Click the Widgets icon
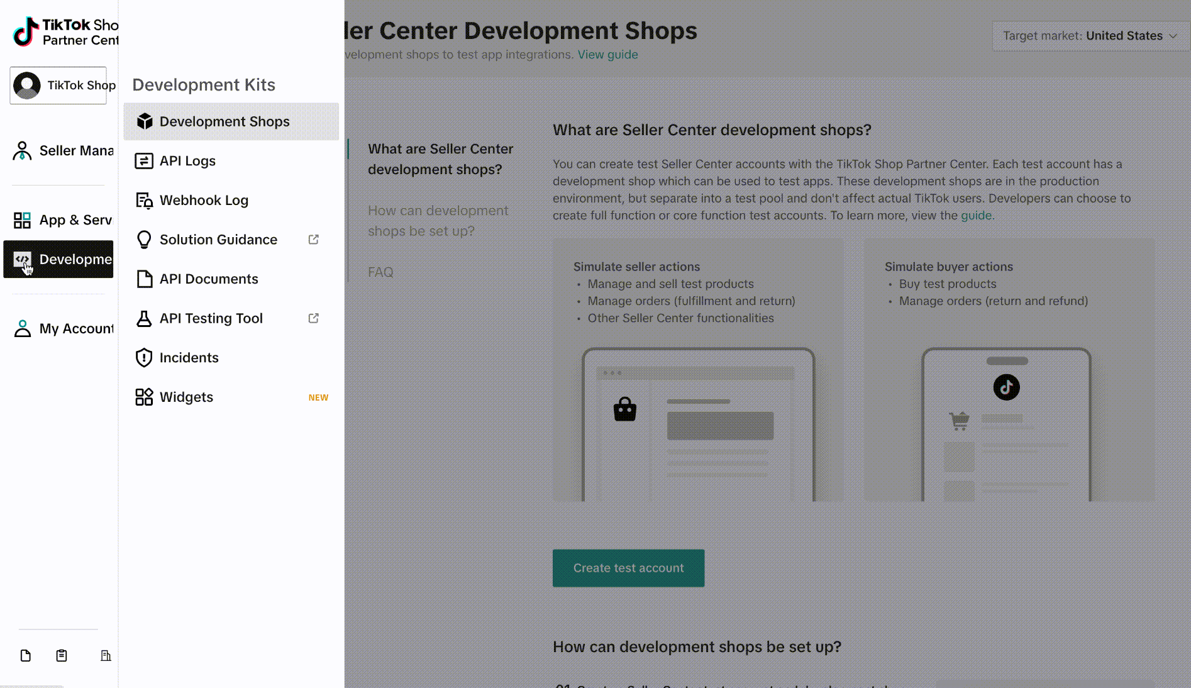This screenshot has width=1191, height=688. pyautogui.click(x=144, y=397)
